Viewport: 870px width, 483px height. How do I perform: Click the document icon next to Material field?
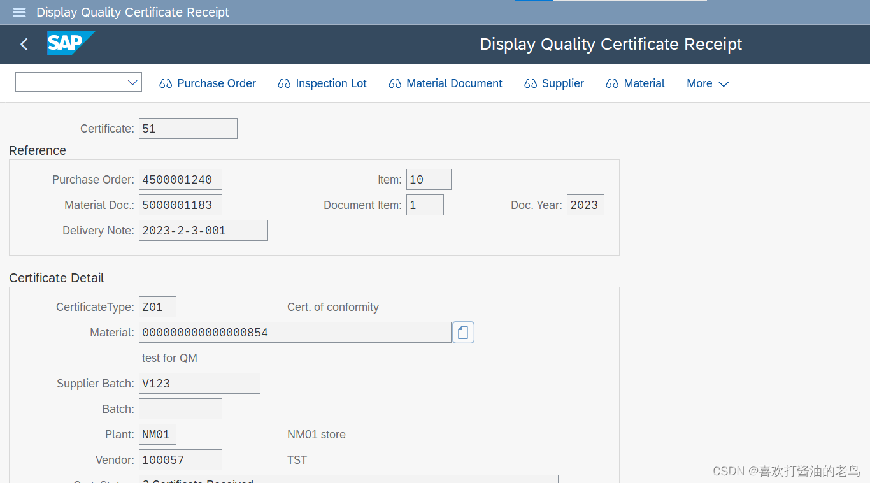[x=463, y=332]
